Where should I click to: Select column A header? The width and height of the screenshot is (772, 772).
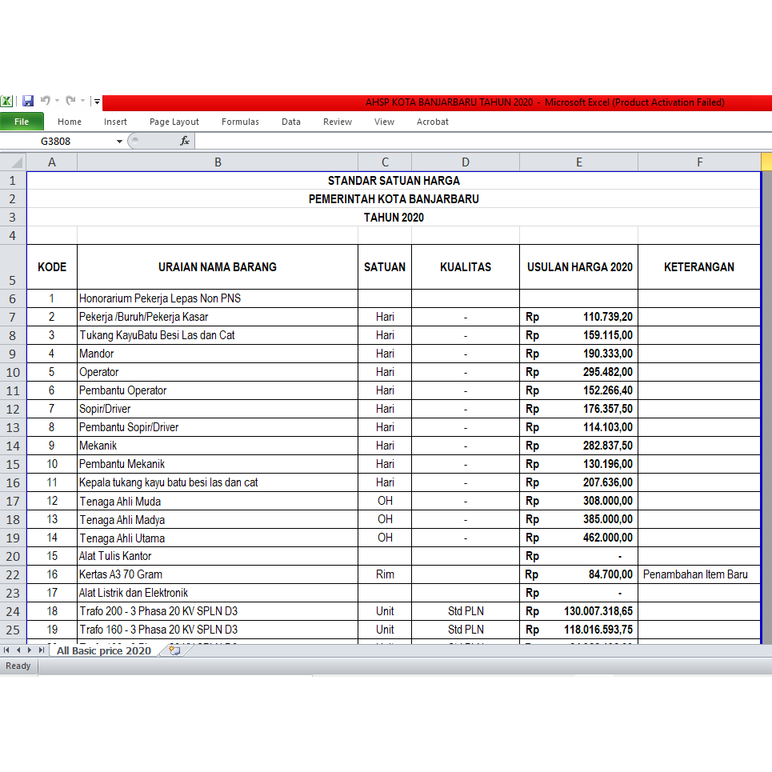coord(52,162)
